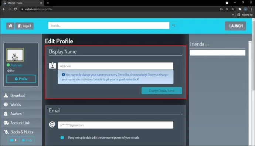
Task: Go forward in browser history
Action: (10, 9)
